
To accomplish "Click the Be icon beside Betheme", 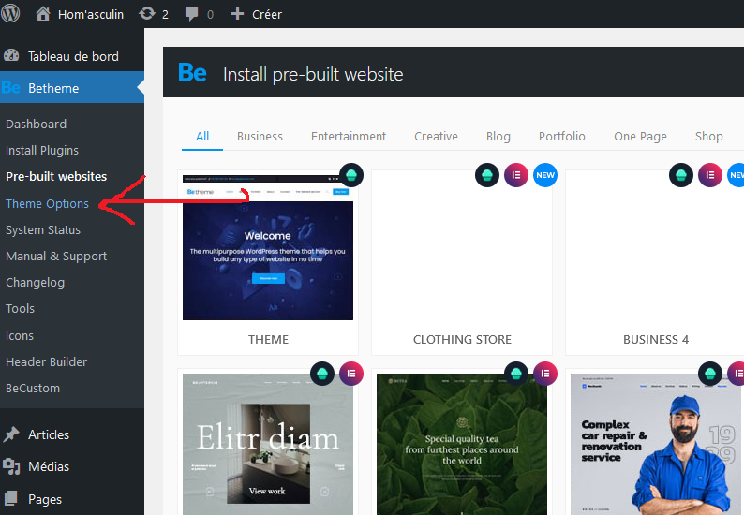I will coord(11,88).
